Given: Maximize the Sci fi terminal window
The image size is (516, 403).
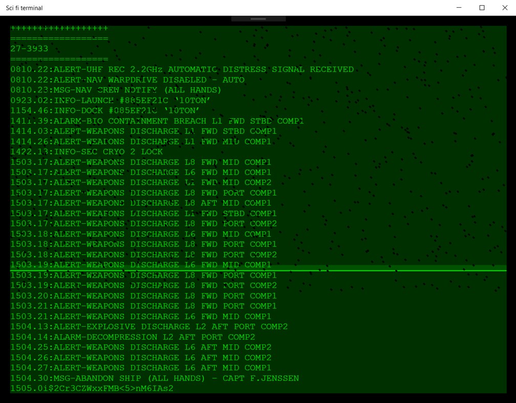Looking at the screenshot, I should tap(482, 8).
